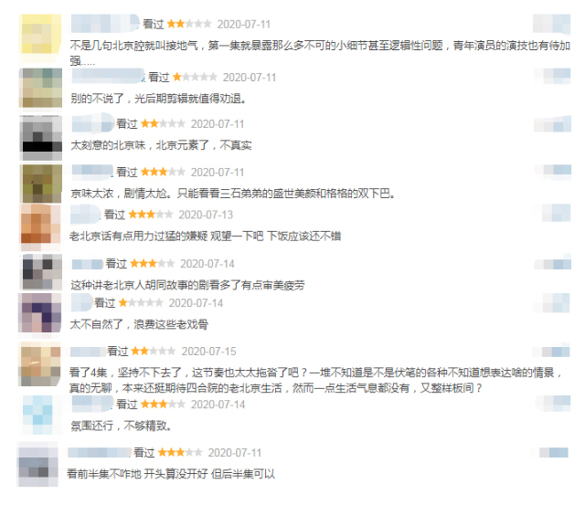
Task: Click avatar of the 2020-07-13 reviewer
Action: tap(40, 227)
